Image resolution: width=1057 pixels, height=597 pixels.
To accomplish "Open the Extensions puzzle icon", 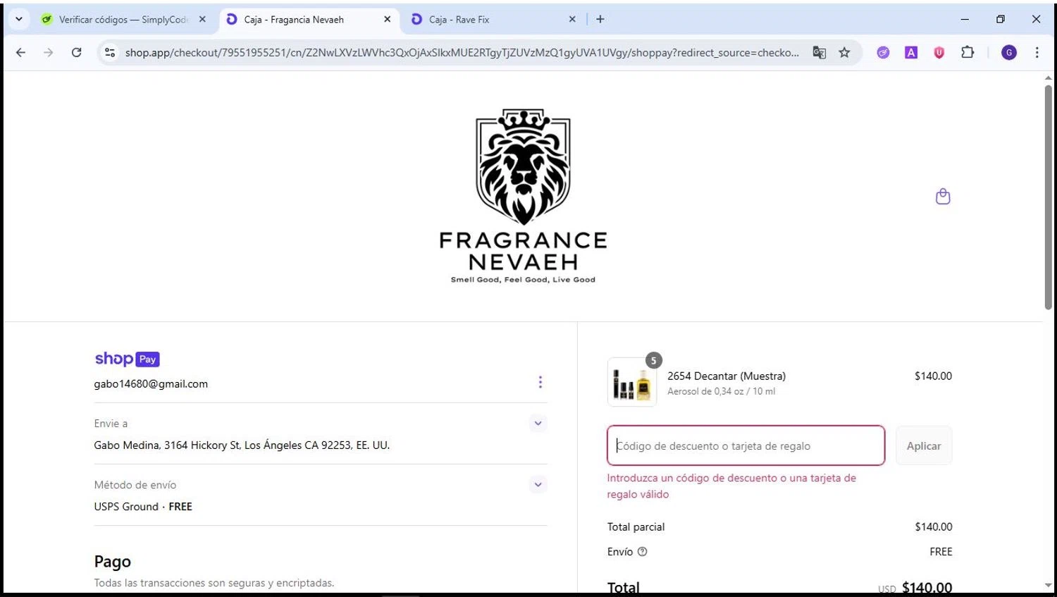I will coord(968,52).
